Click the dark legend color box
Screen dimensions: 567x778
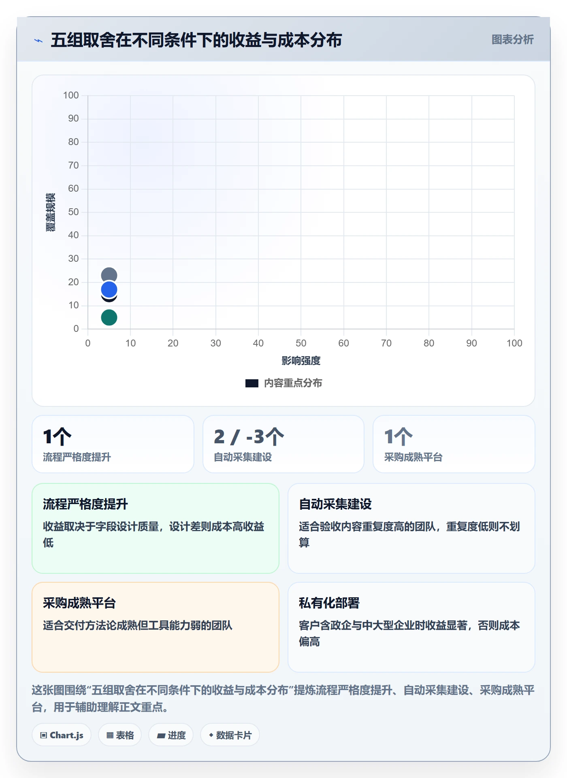[252, 383]
